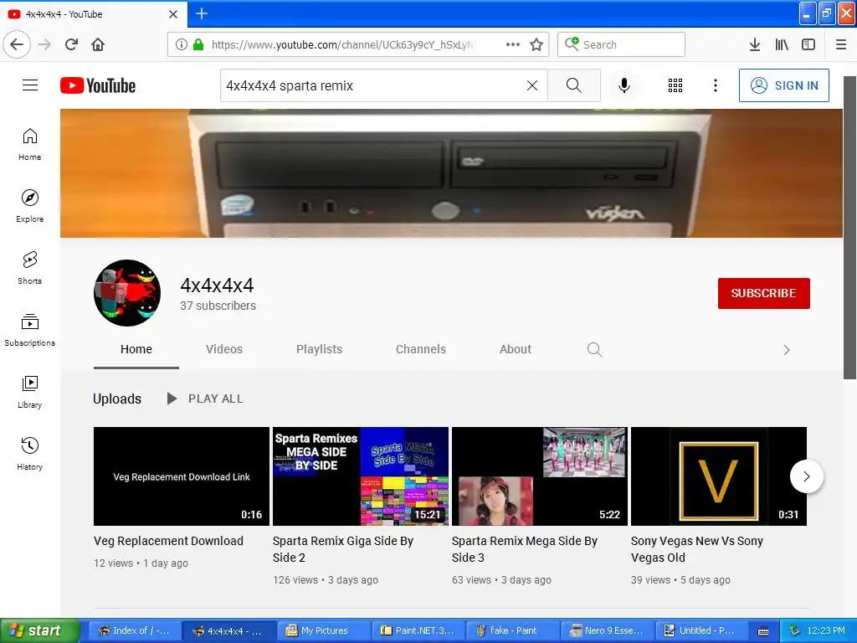
Task: Clear the YouTube search text with X
Action: (532, 85)
